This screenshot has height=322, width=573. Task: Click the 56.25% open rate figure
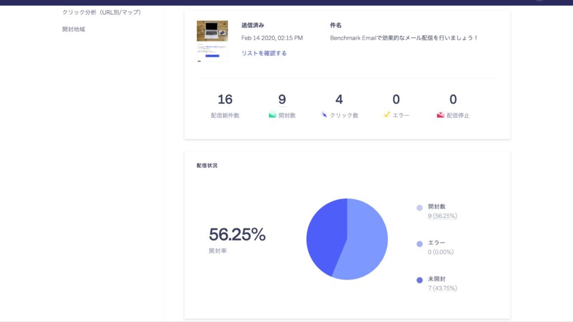tap(237, 234)
